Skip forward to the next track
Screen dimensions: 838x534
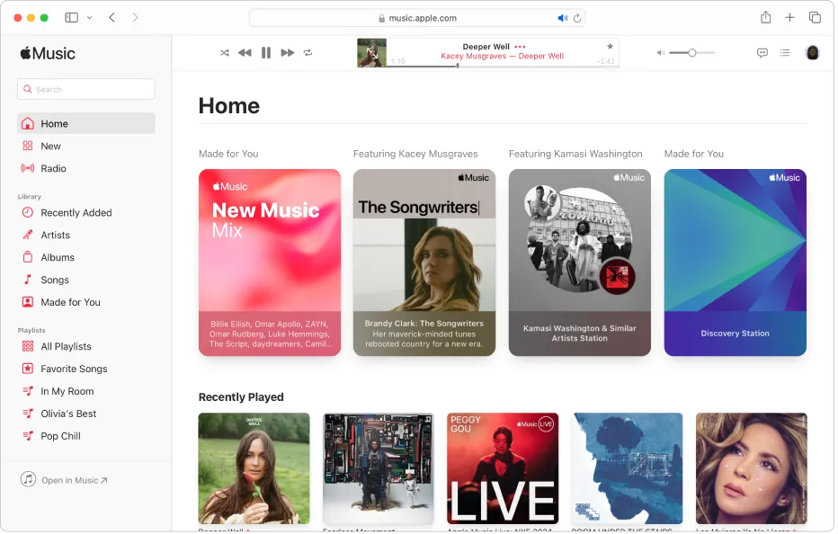click(287, 52)
